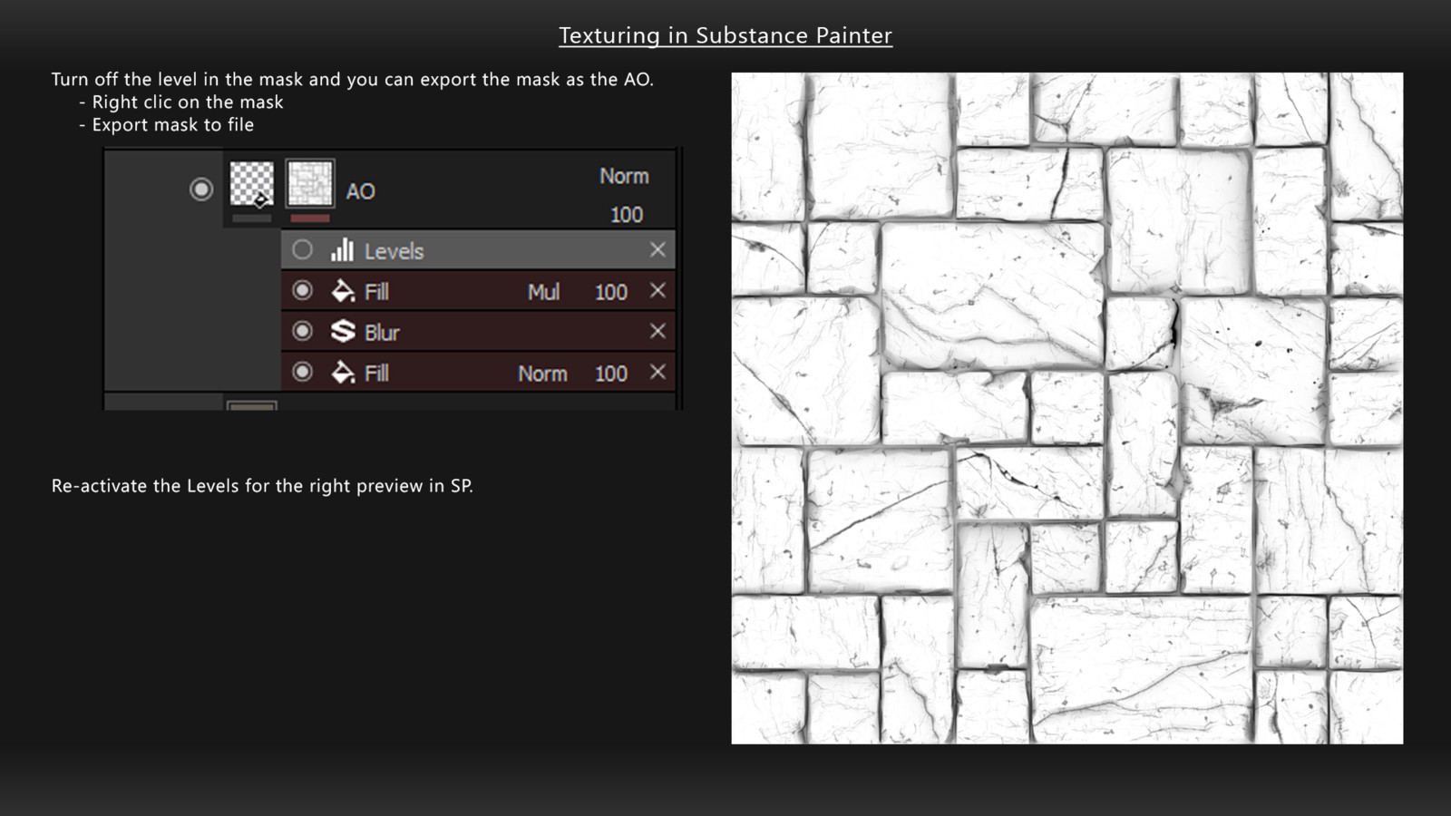Click the exported AO stone texture image

click(1067, 408)
